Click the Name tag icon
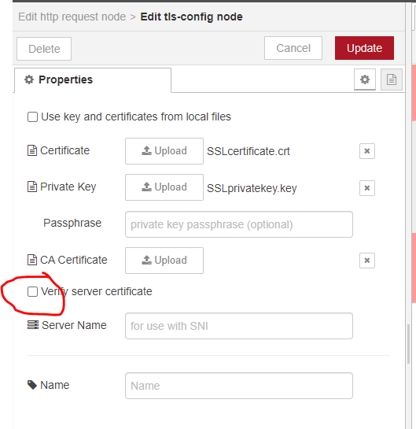The width and height of the screenshot is (416, 429). (32, 385)
